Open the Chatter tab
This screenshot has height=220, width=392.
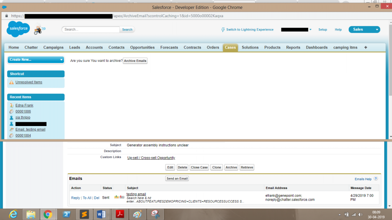(x=31, y=47)
